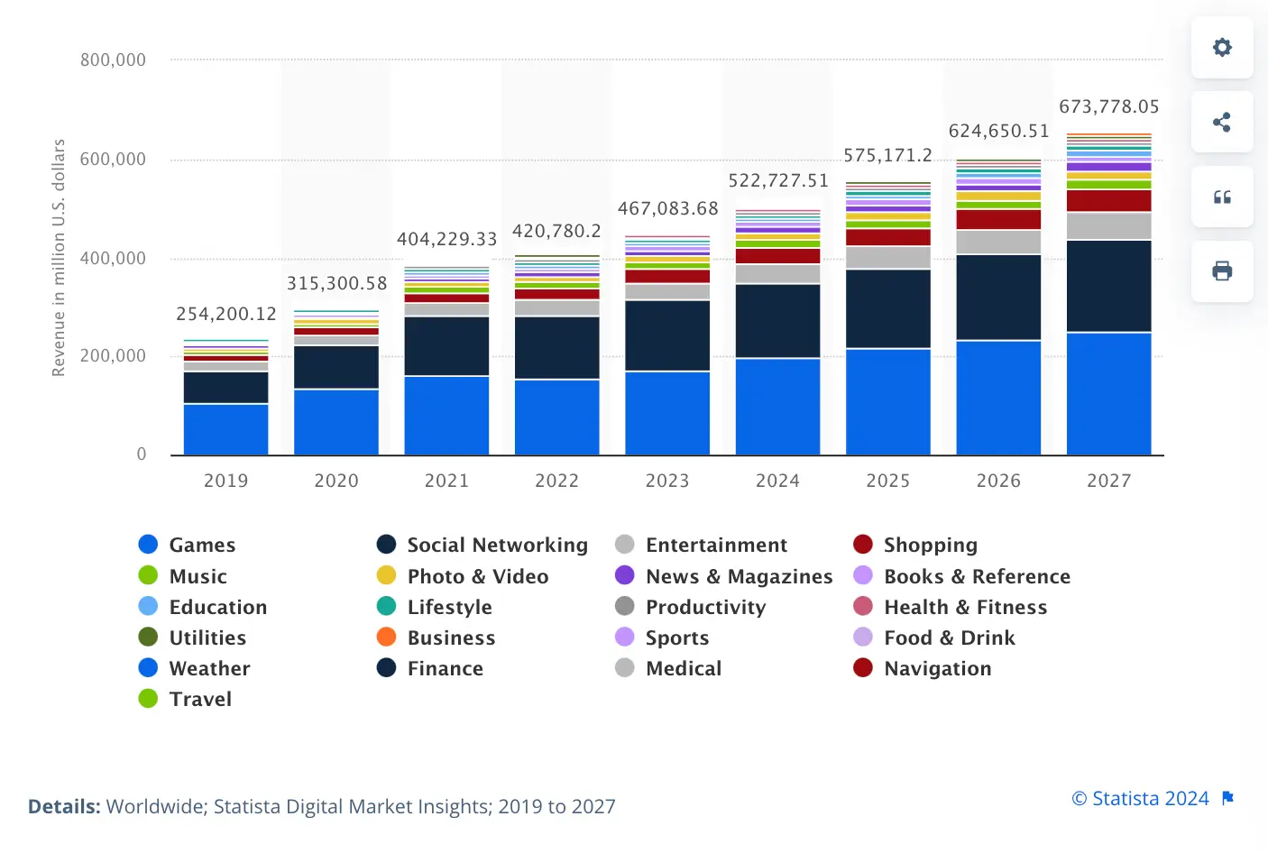Hide the Social Networking series

point(496,544)
